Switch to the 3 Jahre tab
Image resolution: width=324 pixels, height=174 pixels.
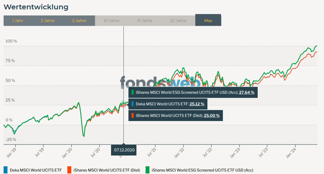pyautogui.click(x=48, y=21)
